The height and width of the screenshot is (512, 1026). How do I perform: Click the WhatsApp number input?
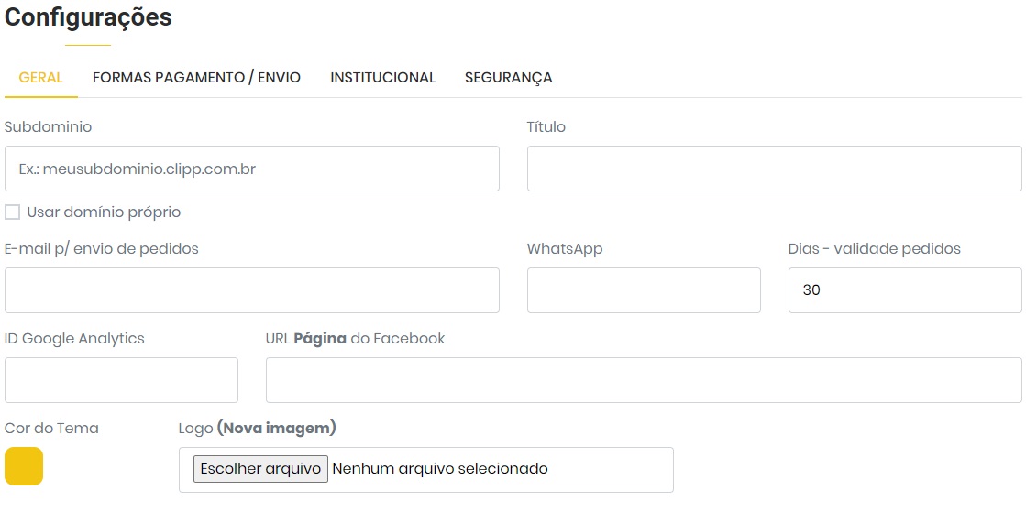[644, 290]
